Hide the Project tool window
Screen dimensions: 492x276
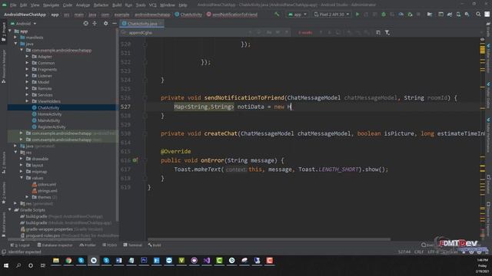(x=115, y=24)
